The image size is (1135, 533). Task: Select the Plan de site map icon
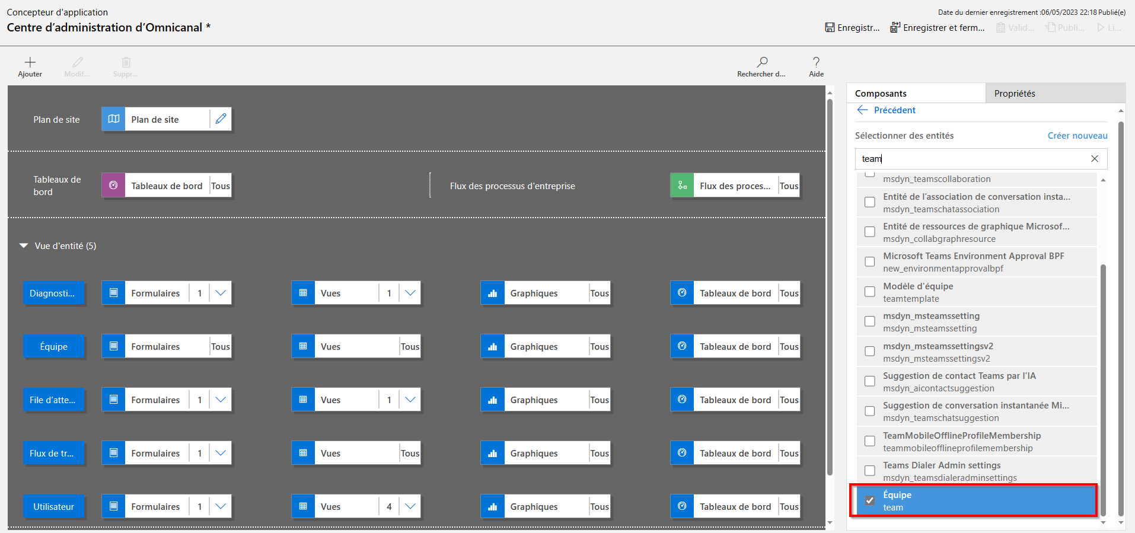(114, 119)
